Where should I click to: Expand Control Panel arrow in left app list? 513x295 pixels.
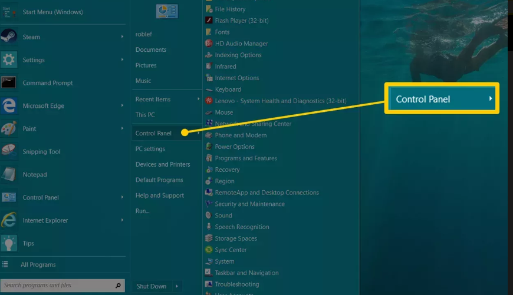tap(122, 197)
